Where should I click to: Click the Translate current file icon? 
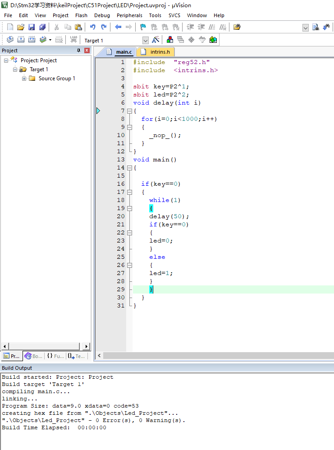[x=10, y=39]
